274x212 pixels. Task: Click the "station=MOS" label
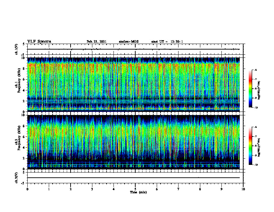tap(129, 42)
